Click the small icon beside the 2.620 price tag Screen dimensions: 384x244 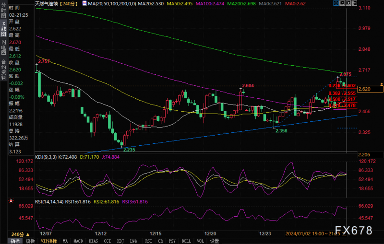coord(381,84)
